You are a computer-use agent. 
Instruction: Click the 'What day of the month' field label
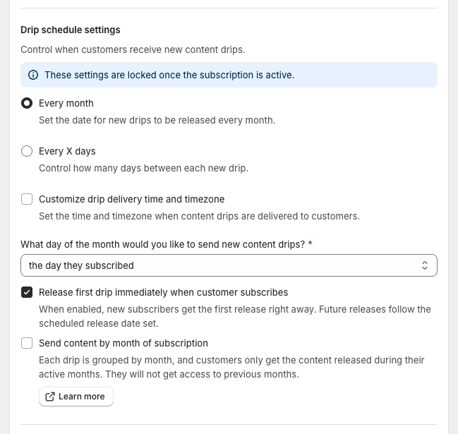tap(162, 244)
